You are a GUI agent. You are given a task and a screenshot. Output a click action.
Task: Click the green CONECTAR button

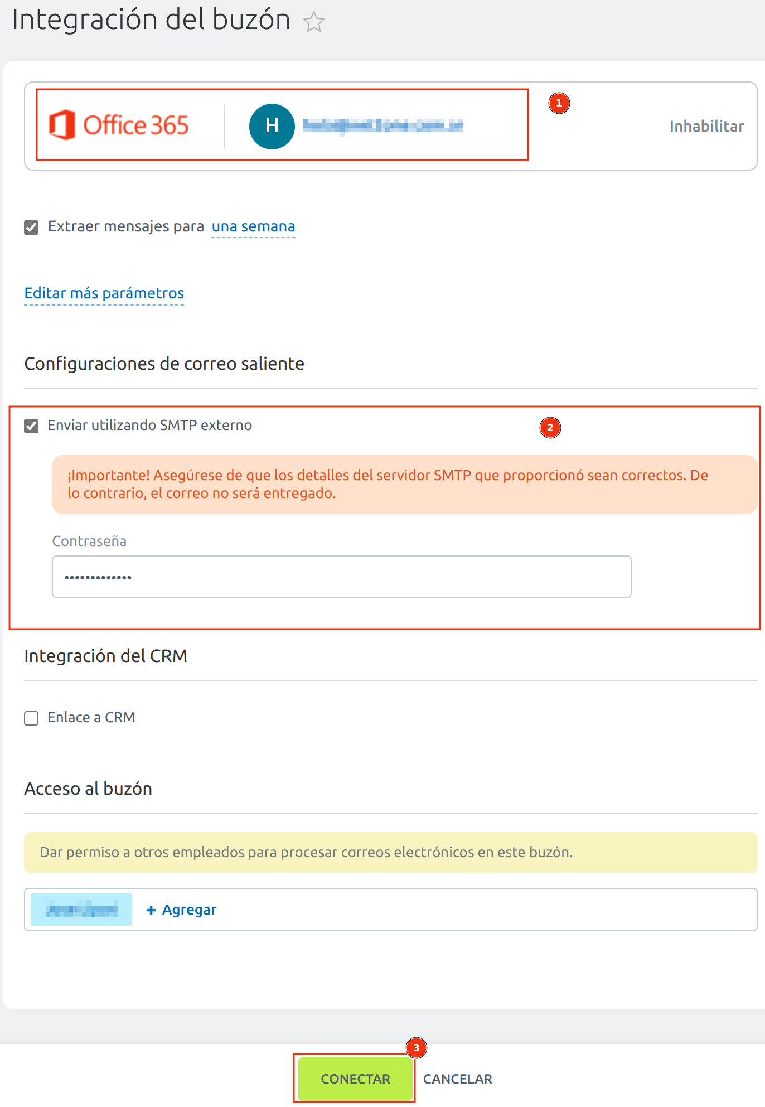[355, 1079]
